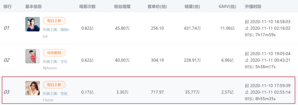Sort by the GMV(估) column header
298x105 pixels.
(227, 7)
